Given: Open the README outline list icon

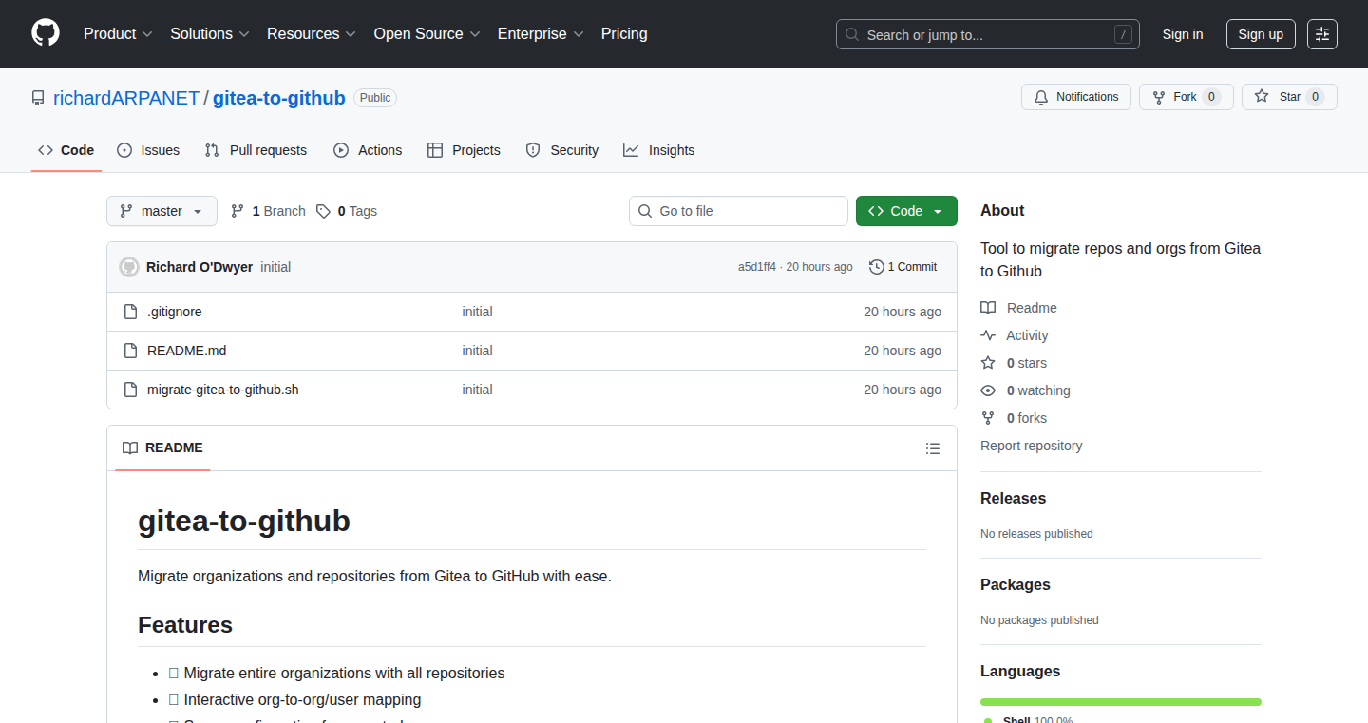Looking at the screenshot, I should (x=933, y=448).
